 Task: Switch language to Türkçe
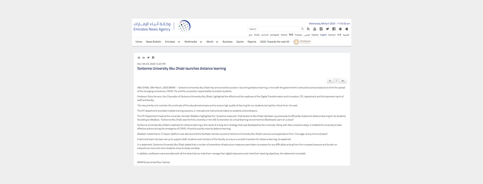click(257, 35)
